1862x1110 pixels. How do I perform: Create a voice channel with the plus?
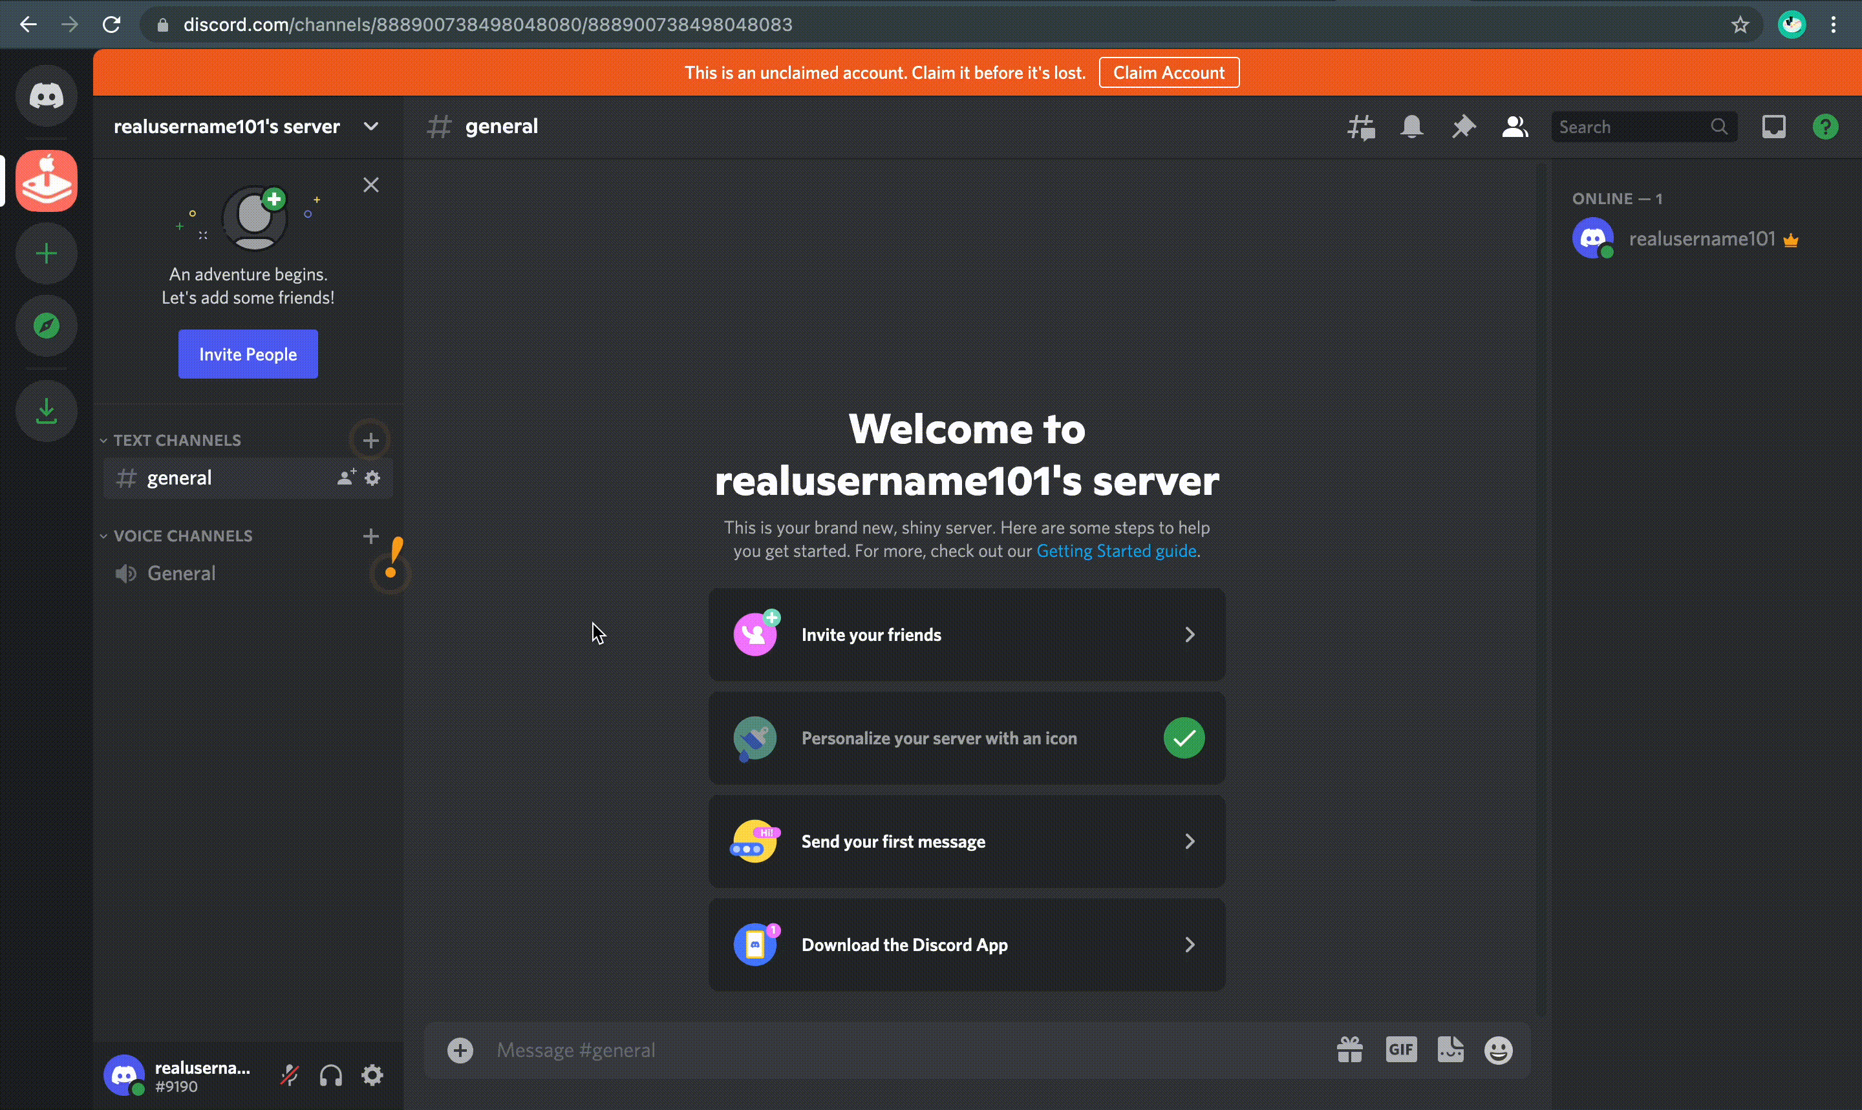(x=370, y=536)
